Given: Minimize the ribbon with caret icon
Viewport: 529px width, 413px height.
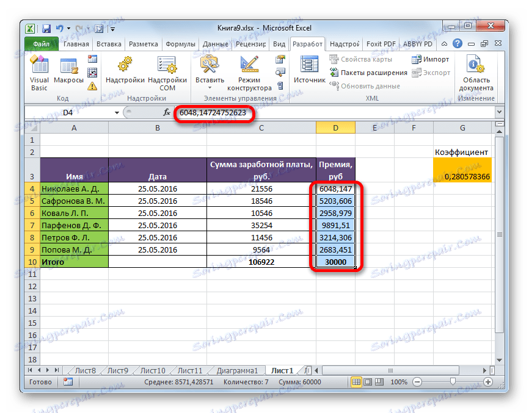Looking at the screenshot, I should click(445, 44).
